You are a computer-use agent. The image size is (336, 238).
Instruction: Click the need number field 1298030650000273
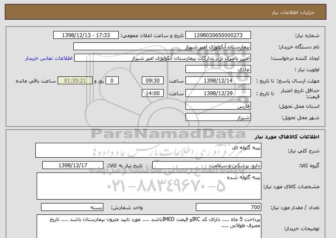tap(218, 35)
